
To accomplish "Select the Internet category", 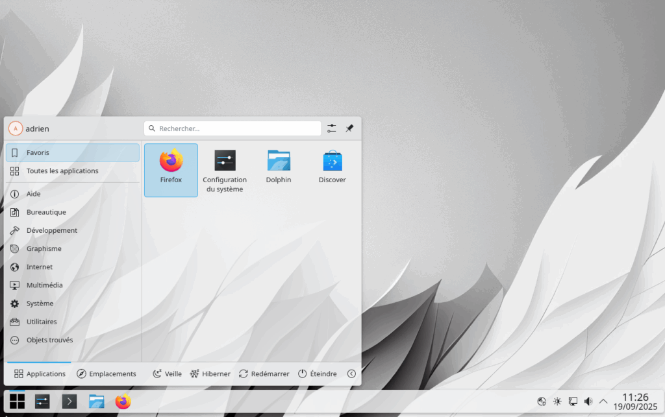I will coord(40,267).
